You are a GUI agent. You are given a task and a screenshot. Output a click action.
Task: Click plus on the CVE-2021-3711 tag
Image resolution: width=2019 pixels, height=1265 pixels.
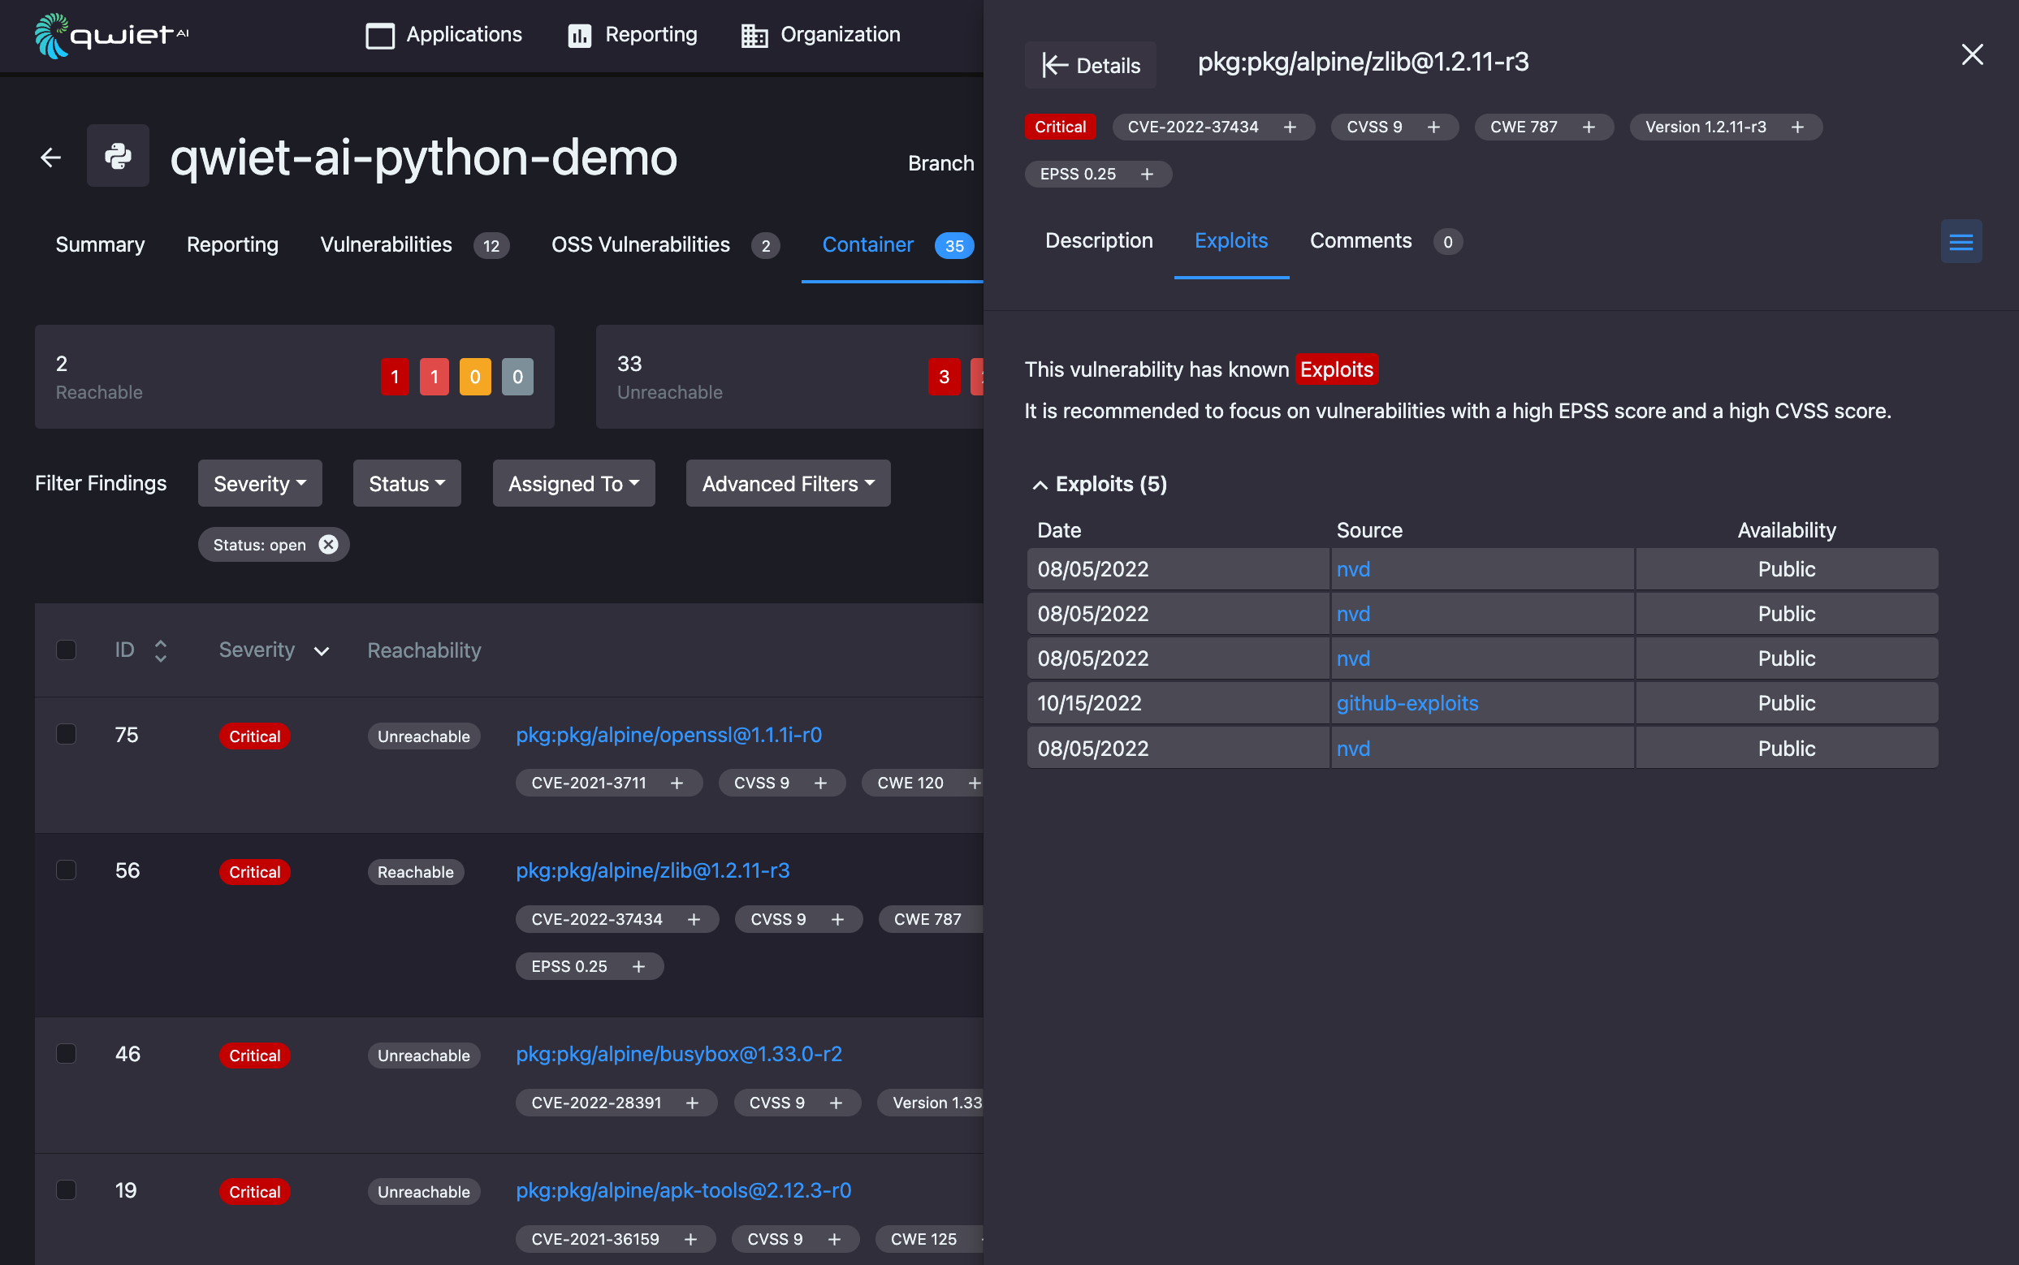pos(677,783)
